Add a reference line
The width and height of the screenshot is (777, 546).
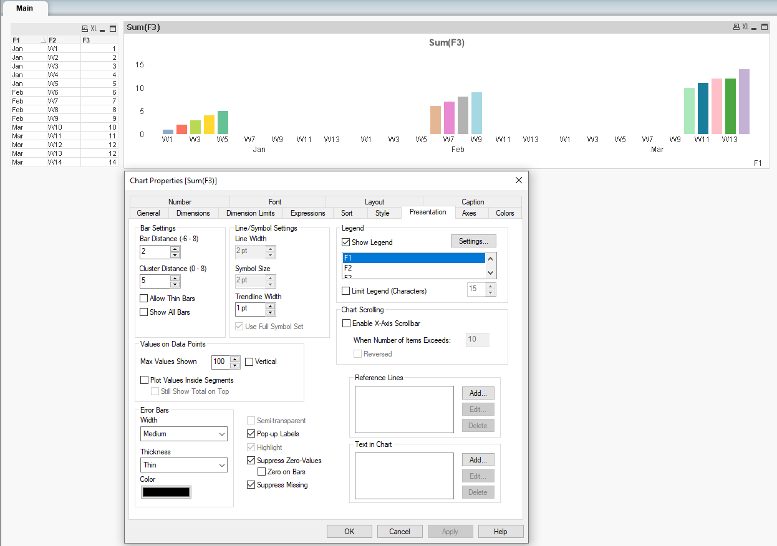click(x=478, y=393)
